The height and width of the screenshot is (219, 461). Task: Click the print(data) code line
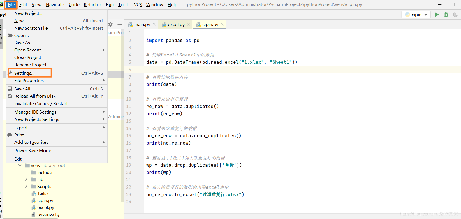coord(161,84)
